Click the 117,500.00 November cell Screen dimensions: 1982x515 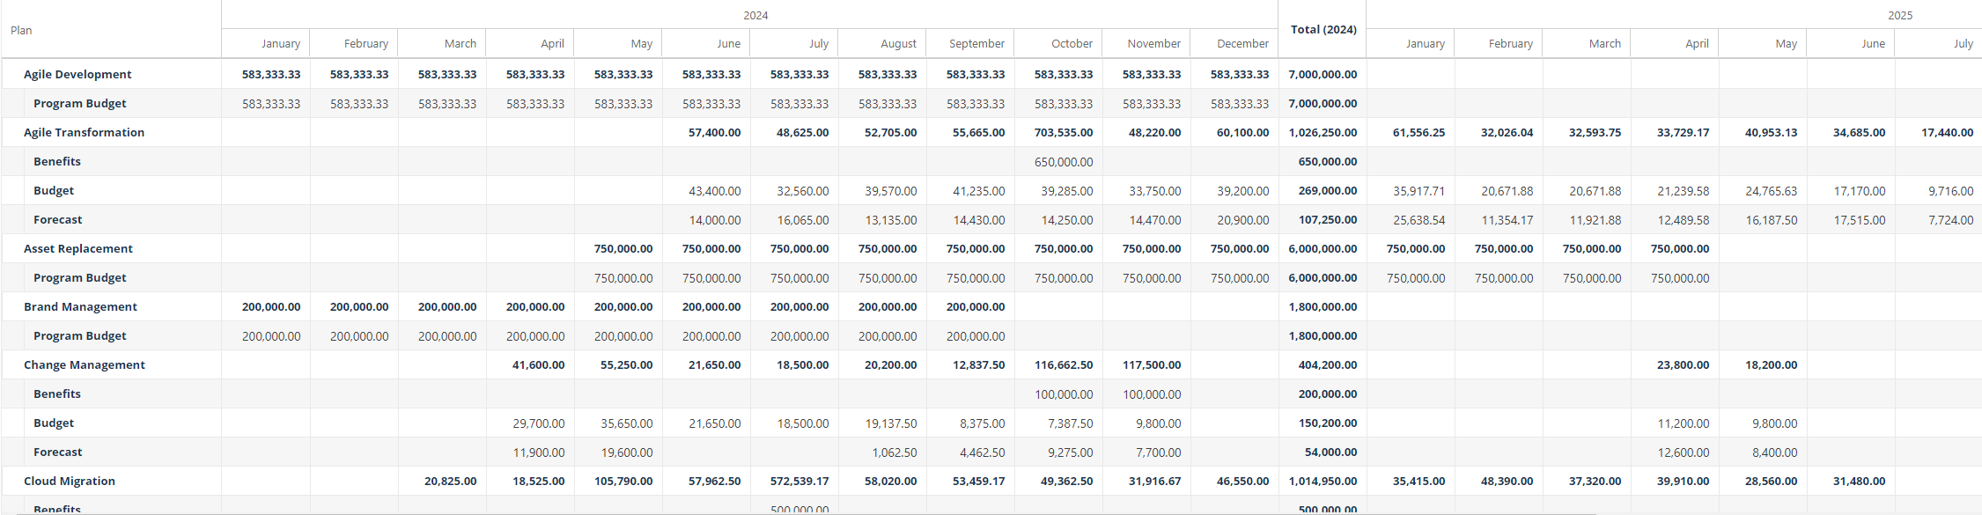click(1152, 364)
